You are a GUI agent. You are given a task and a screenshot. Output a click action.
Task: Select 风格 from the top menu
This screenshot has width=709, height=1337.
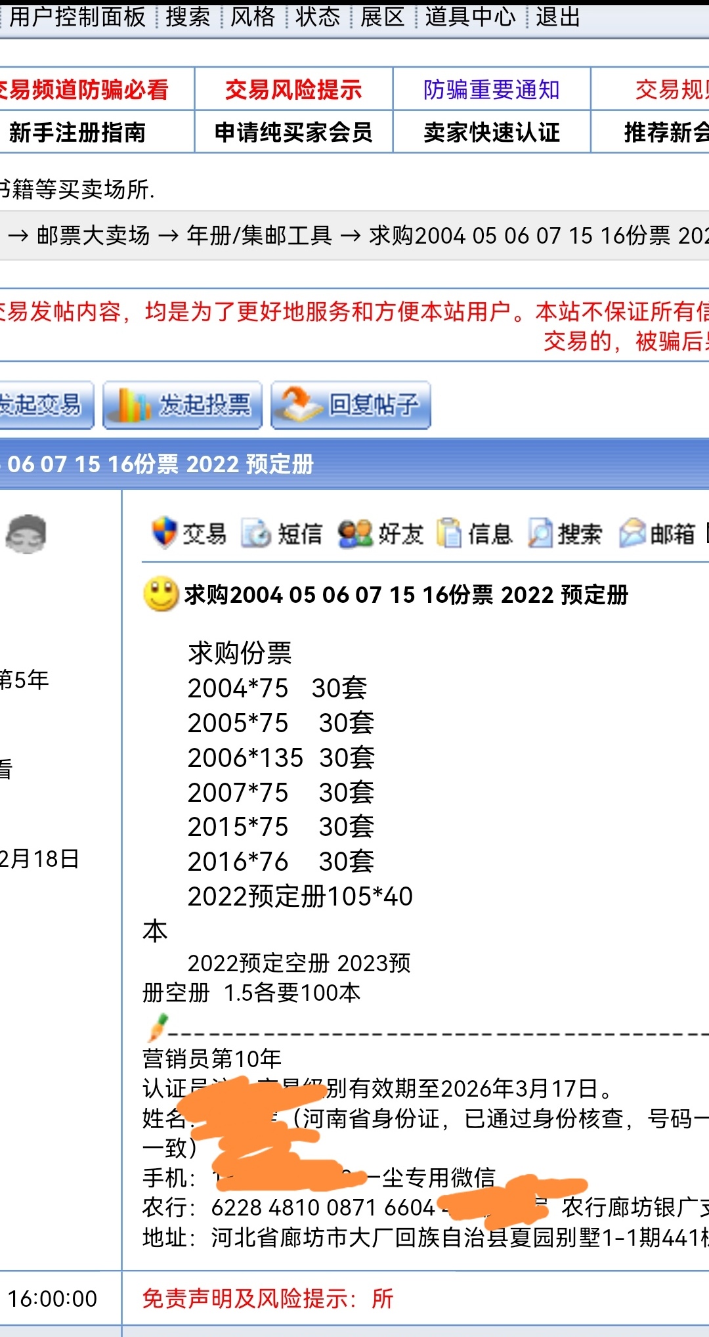(x=253, y=17)
